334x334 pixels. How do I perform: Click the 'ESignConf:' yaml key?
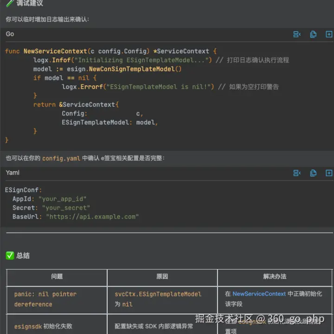[x=24, y=190]
